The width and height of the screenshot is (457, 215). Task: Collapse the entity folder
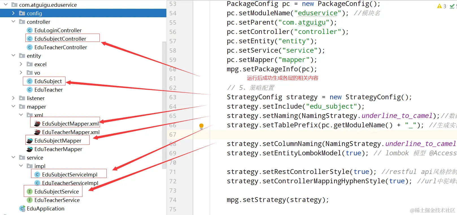click(13, 55)
